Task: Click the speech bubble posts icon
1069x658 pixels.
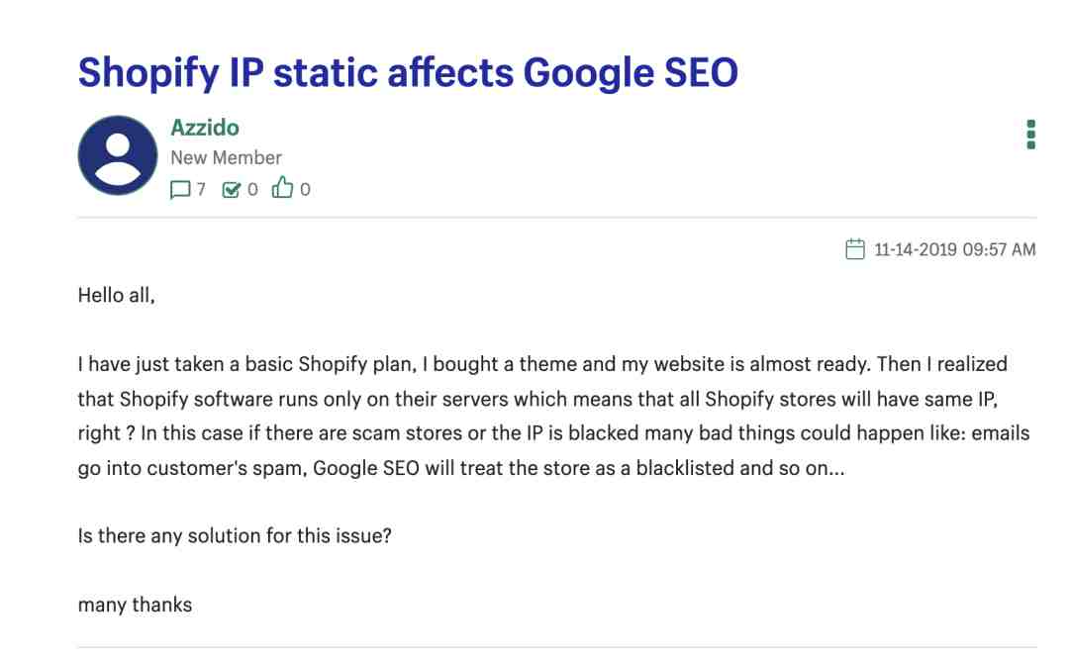Action: click(x=180, y=189)
